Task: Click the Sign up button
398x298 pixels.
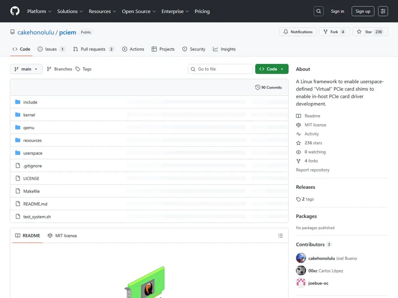Action: coord(363,11)
